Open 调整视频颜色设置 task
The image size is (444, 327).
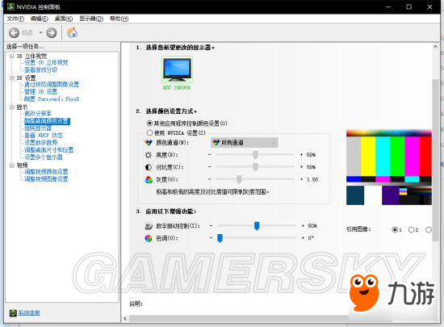coord(46,172)
